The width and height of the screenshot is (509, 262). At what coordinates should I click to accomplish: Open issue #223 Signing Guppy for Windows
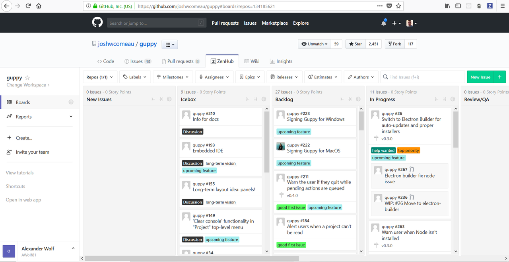tap(316, 119)
